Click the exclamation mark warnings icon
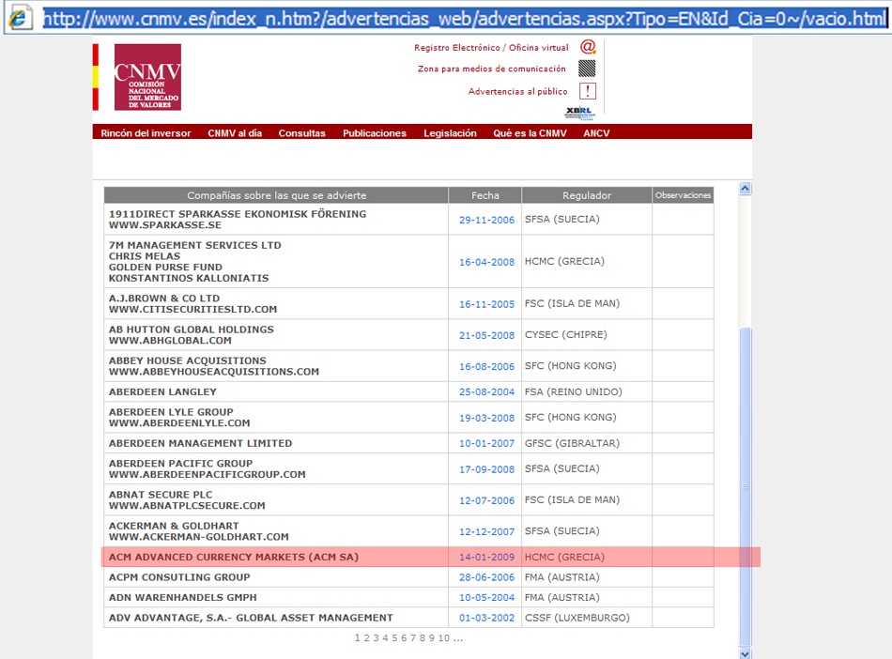 tap(588, 91)
